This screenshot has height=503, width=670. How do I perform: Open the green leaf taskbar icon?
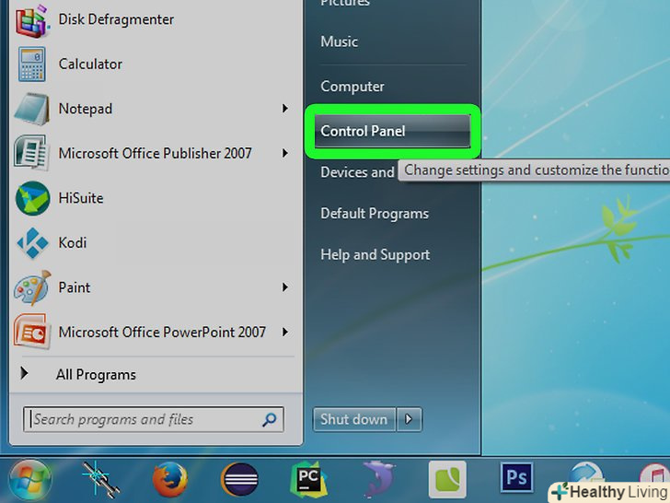click(x=447, y=479)
